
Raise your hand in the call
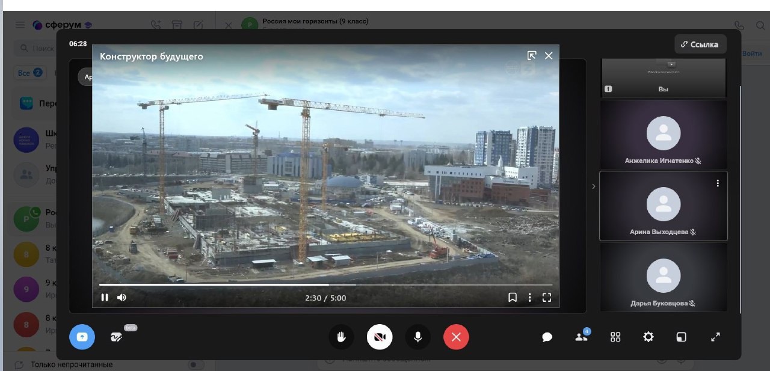[341, 337]
